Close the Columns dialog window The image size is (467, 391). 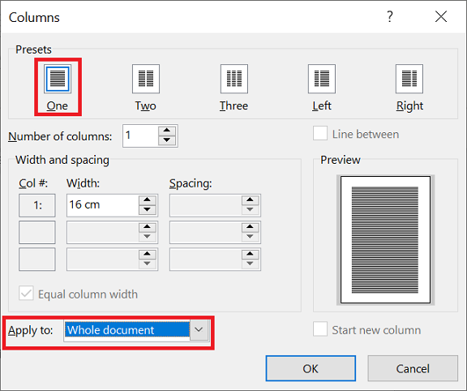point(441,17)
